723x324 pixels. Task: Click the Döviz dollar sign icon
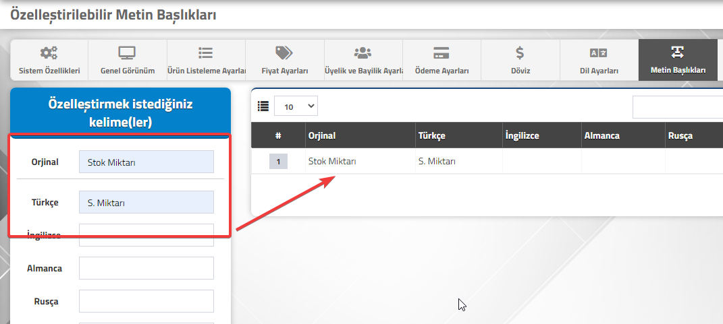pos(520,53)
